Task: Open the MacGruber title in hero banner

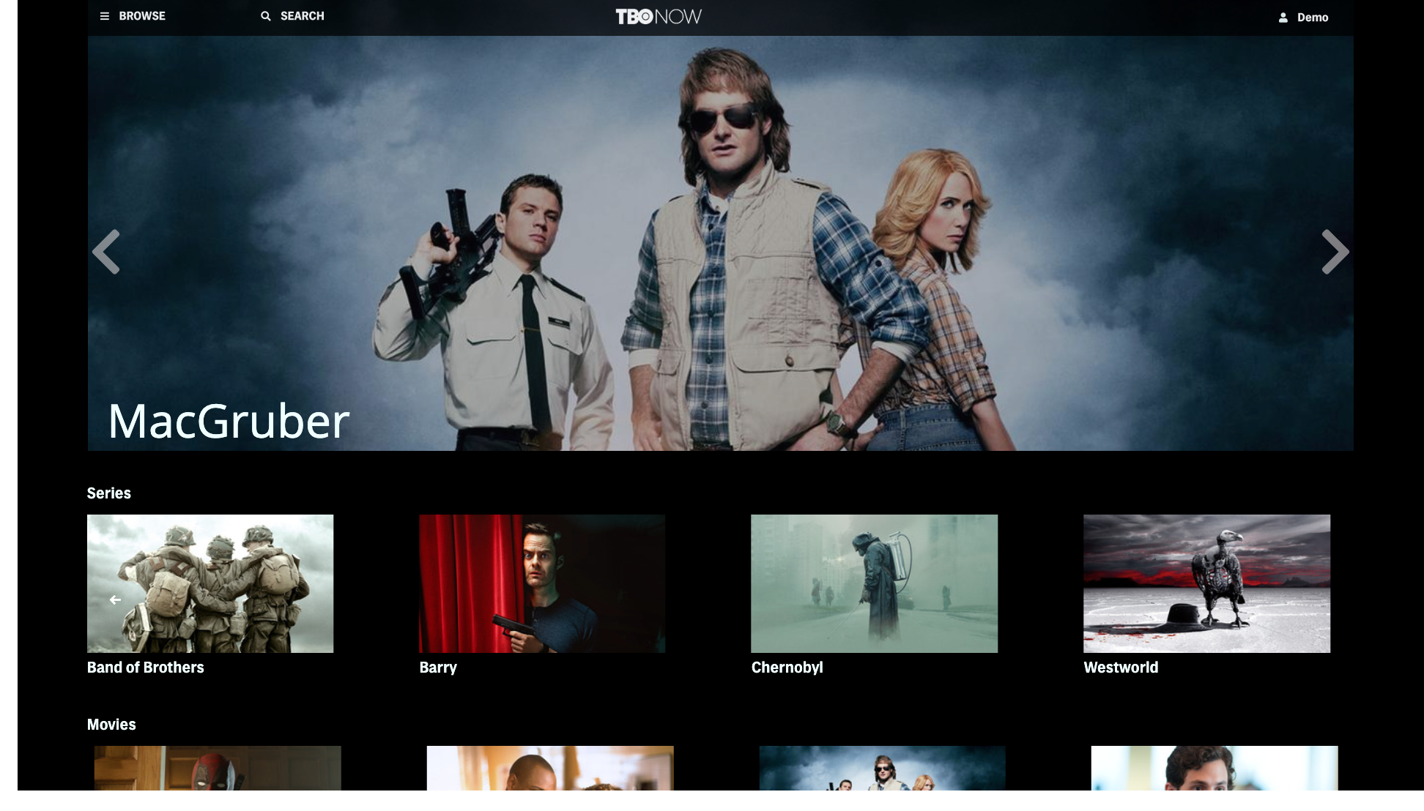Action: coord(229,422)
